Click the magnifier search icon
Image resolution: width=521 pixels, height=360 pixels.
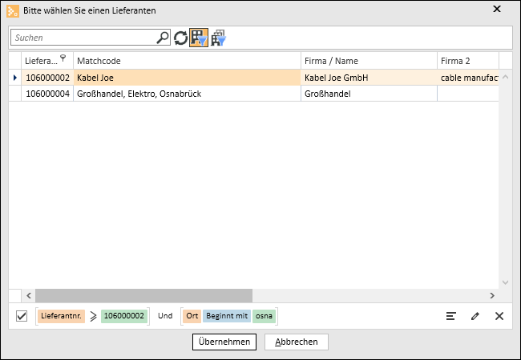163,38
